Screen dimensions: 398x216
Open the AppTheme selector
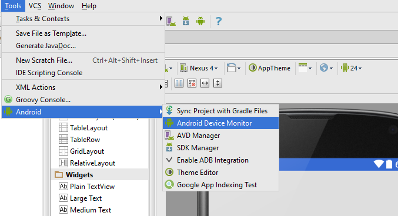click(270, 68)
